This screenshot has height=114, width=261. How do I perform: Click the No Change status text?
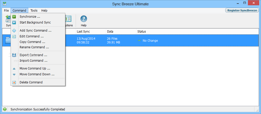click(x=150, y=40)
